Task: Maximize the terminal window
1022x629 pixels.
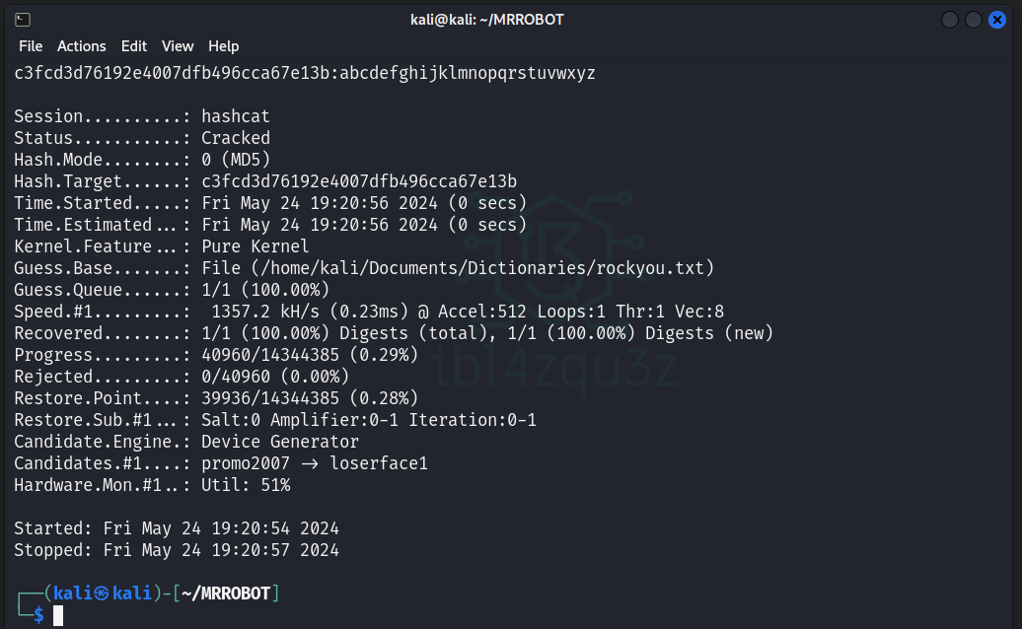Action: click(974, 20)
